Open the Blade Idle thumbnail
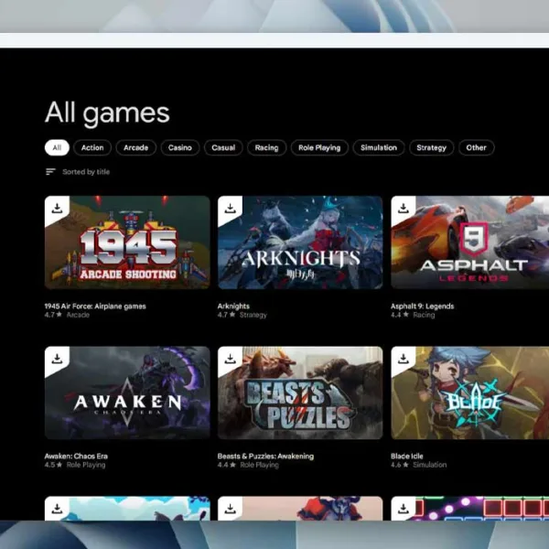The image size is (549, 549). tap(470, 393)
